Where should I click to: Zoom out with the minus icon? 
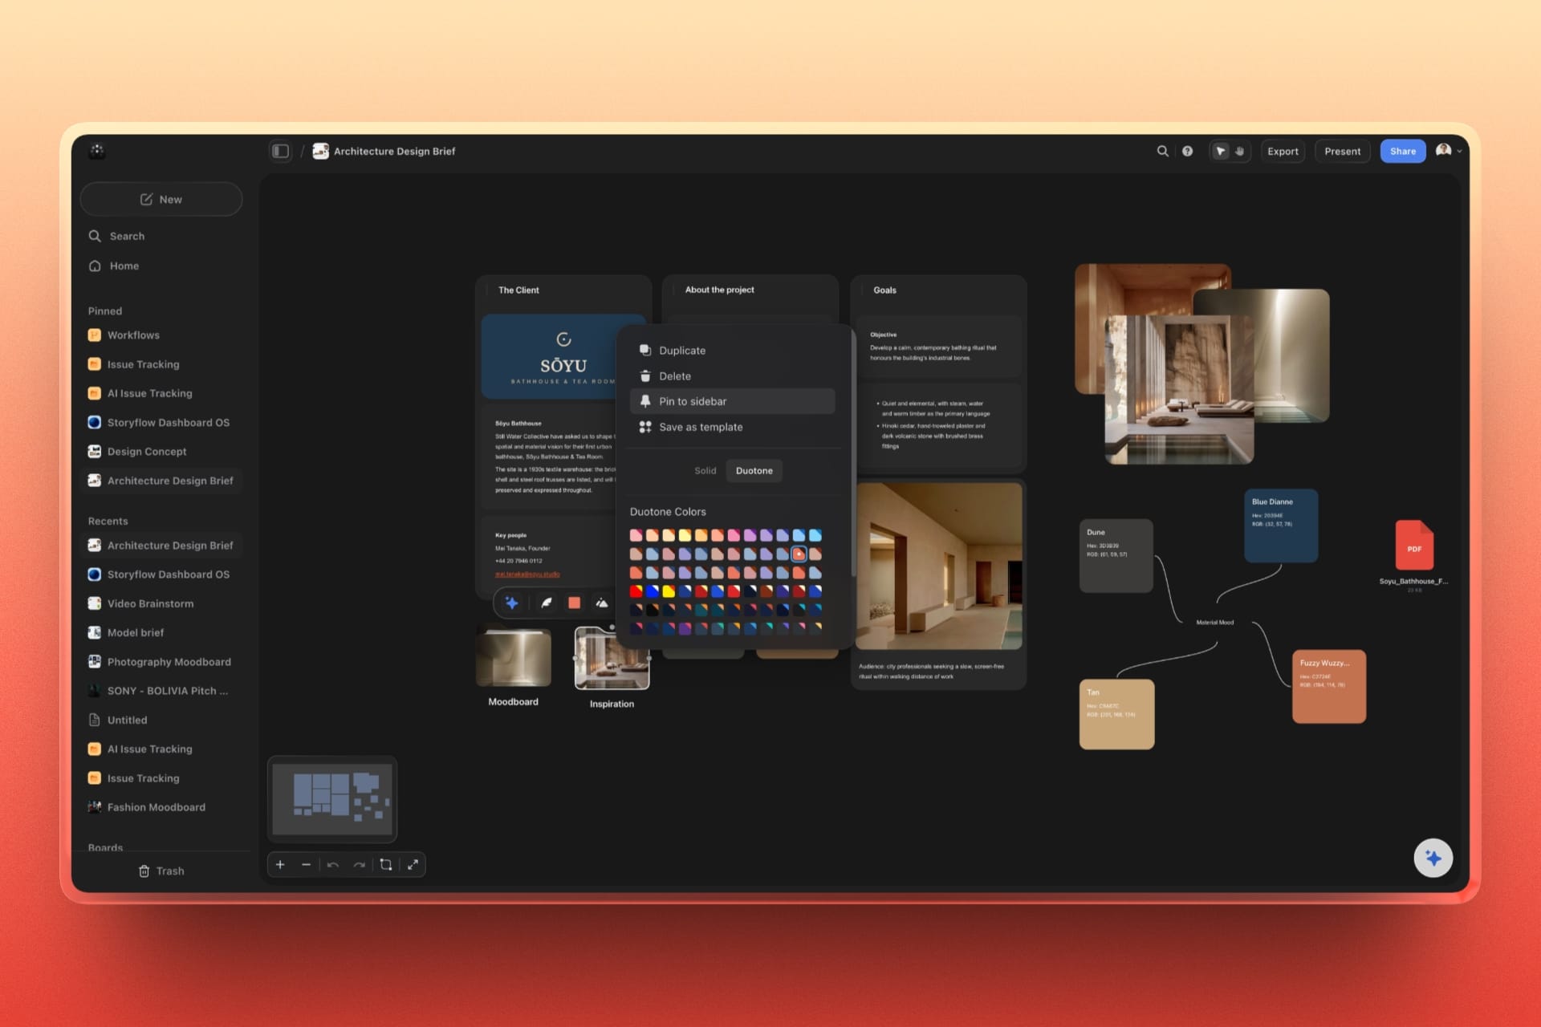(x=306, y=865)
